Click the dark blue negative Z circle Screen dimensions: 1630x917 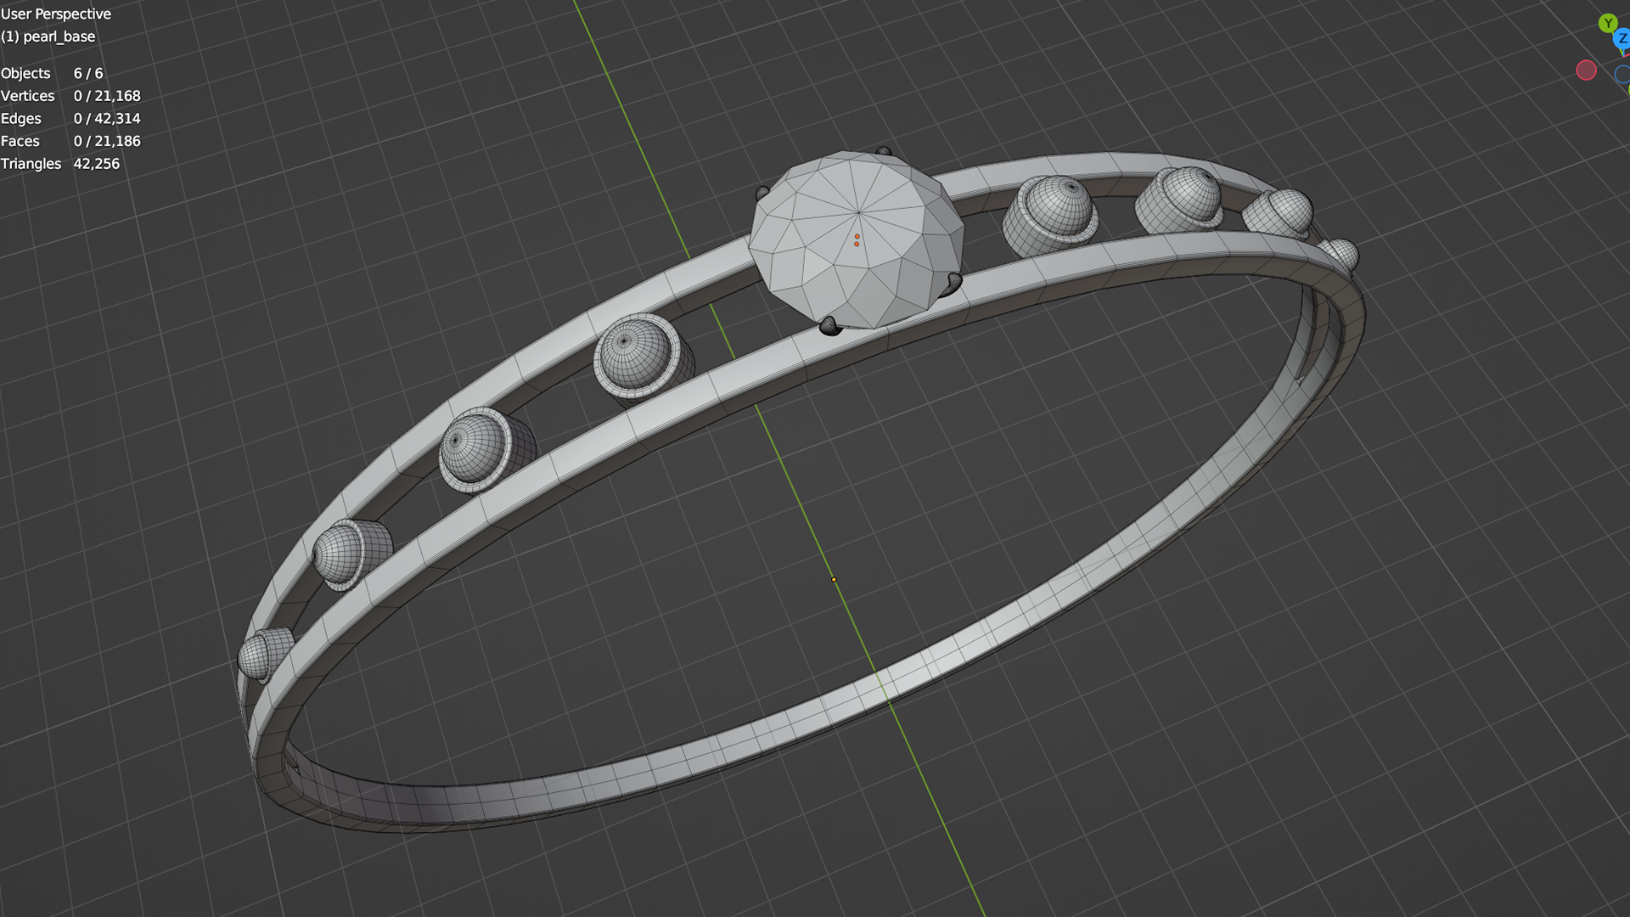click(x=1622, y=75)
